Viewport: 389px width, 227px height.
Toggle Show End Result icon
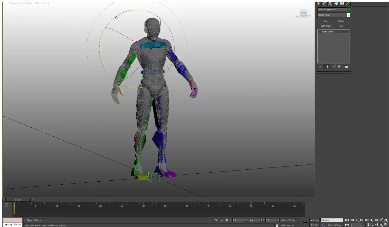click(x=327, y=67)
